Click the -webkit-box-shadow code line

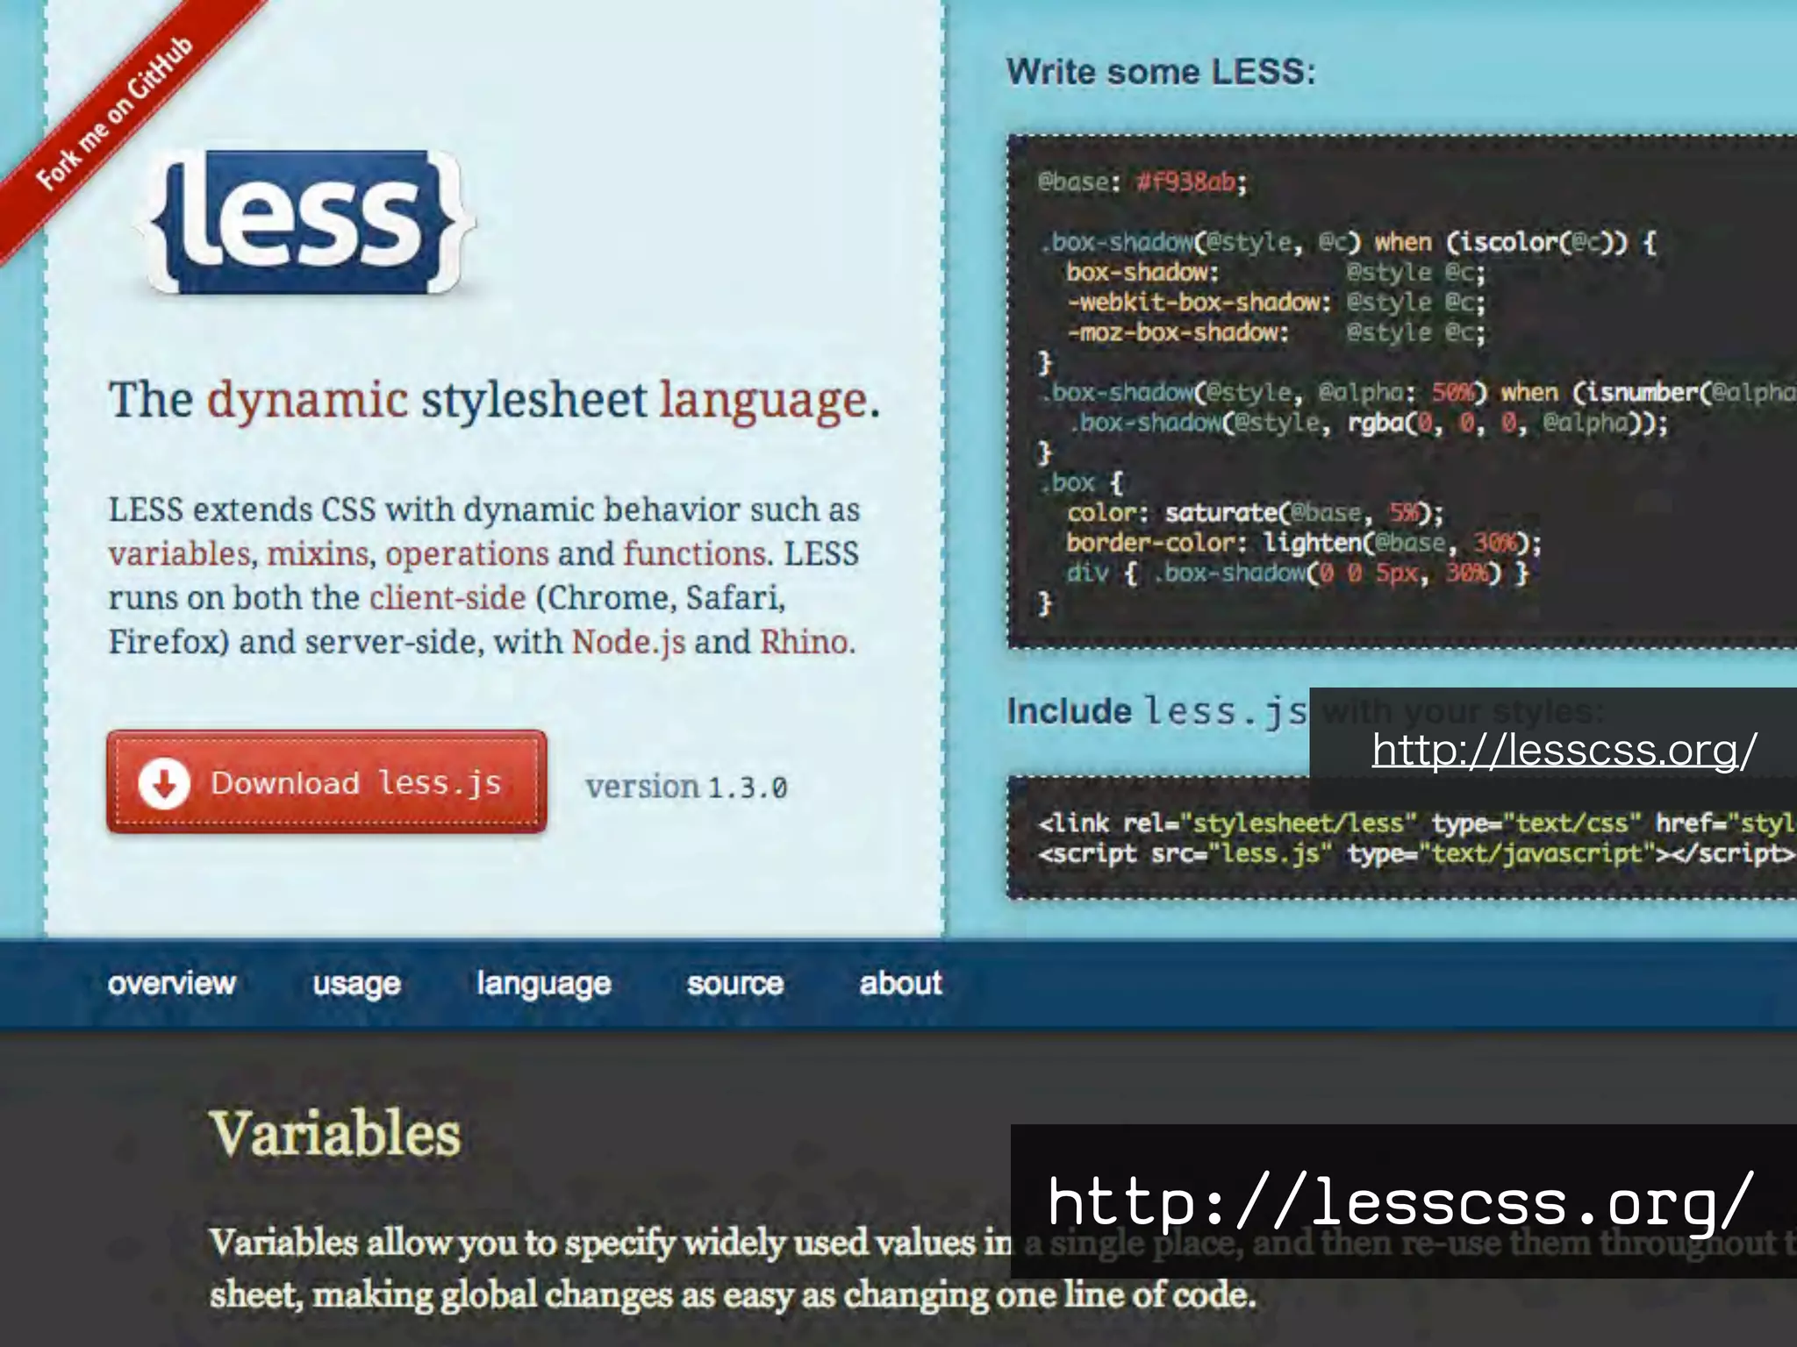pyautogui.click(x=1276, y=303)
